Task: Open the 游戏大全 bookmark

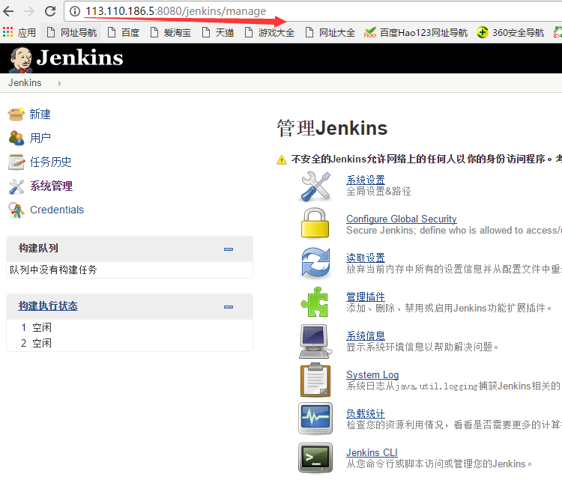Action: click(270, 33)
